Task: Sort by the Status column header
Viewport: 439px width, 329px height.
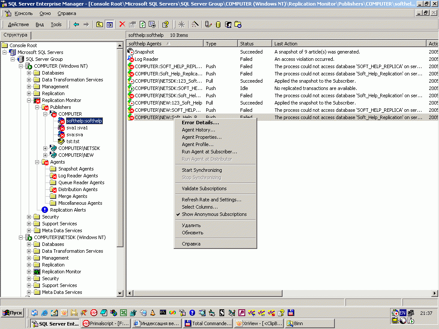Action: pyautogui.click(x=255, y=44)
